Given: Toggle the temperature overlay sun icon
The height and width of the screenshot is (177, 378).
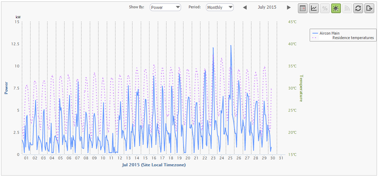Looking at the screenshot, I should pos(336,8).
